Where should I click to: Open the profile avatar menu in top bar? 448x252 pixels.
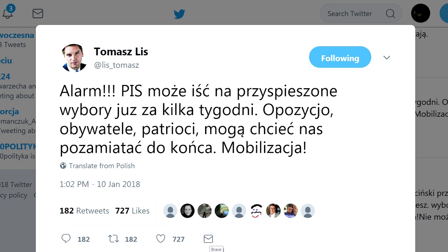[420, 14]
